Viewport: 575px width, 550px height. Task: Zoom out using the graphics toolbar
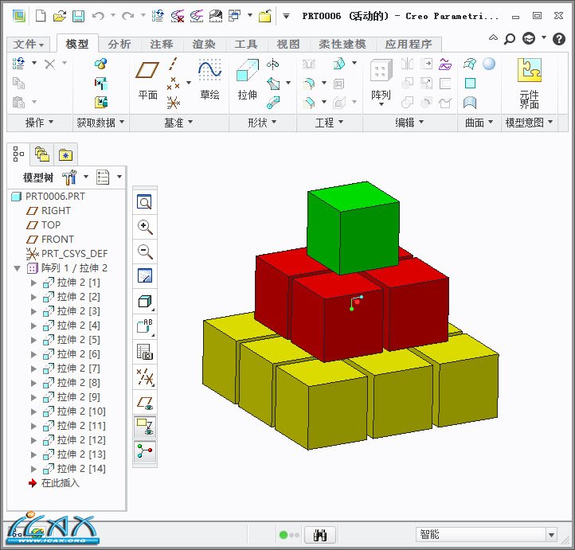click(x=144, y=252)
